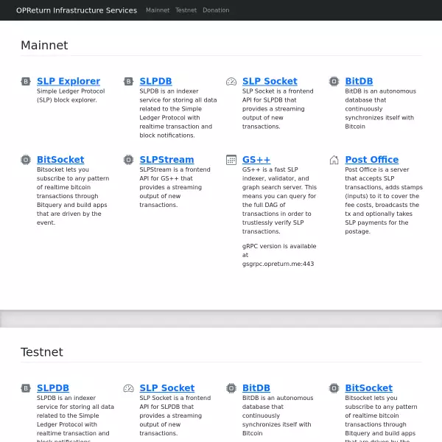The width and height of the screenshot is (442, 442).
Task: Open the SLPStream link
Action: coord(166,160)
